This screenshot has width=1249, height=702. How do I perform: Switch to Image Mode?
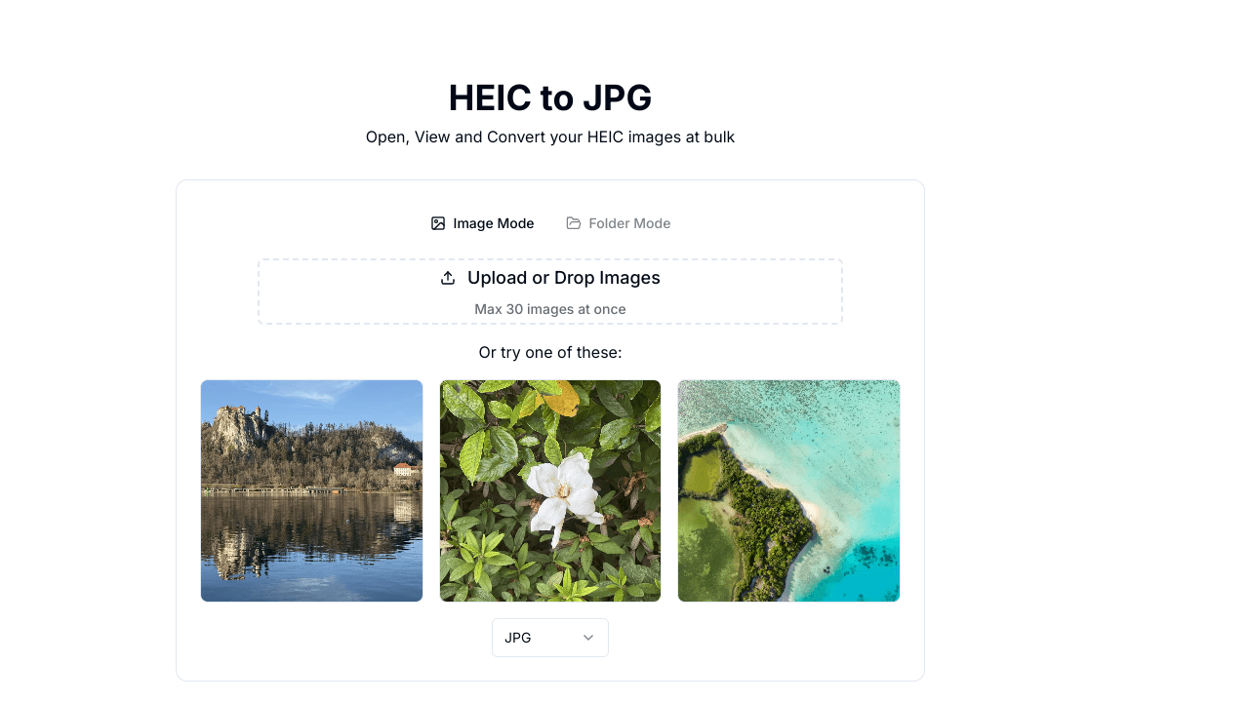tap(482, 223)
